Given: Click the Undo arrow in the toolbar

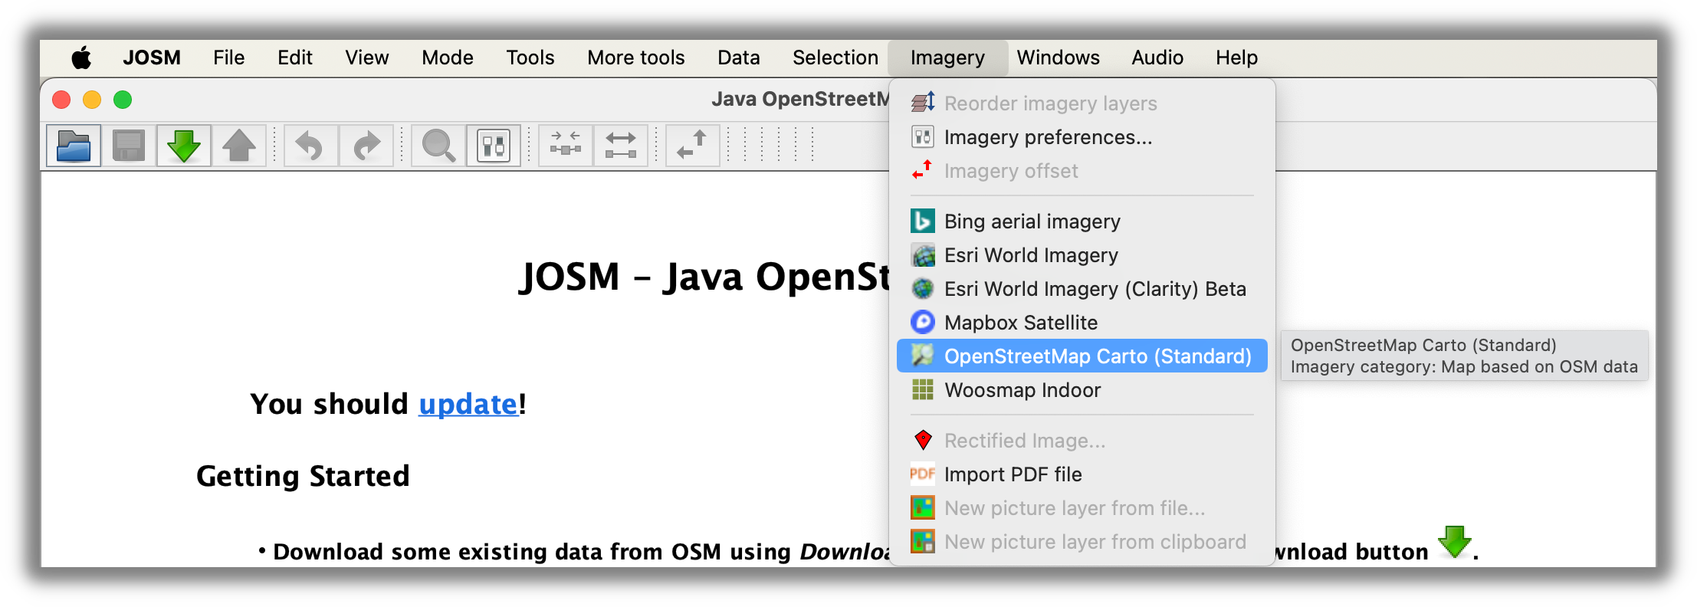Looking at the screenshot, I should (x=310, y=146).
